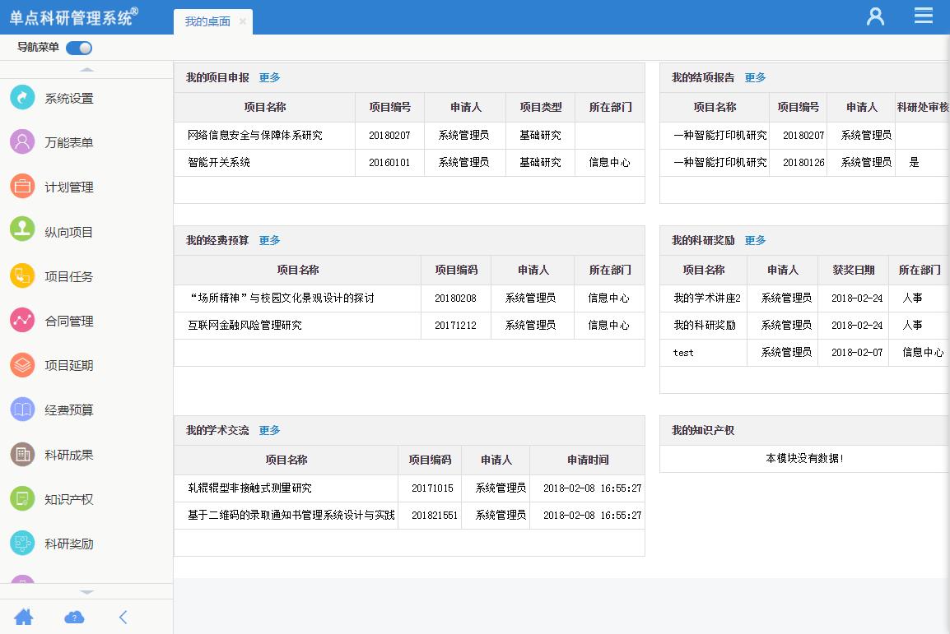Open the 纵向项目 sidebar icon
The image size is (950, 634).
click(22, 231)
